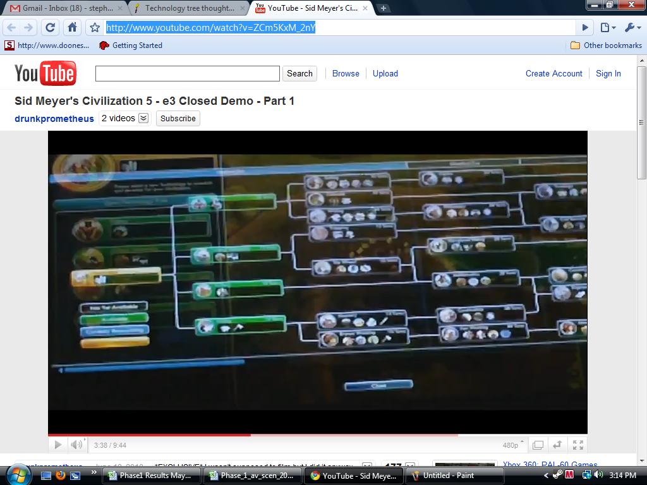The image size is (647, 485).
Task: Click the YouTube Search button
Action: coord(299,73)
